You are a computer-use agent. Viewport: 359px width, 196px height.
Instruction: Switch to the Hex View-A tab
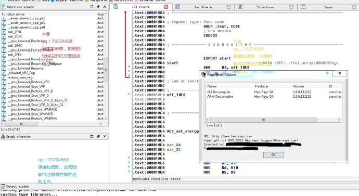[203, 7]
